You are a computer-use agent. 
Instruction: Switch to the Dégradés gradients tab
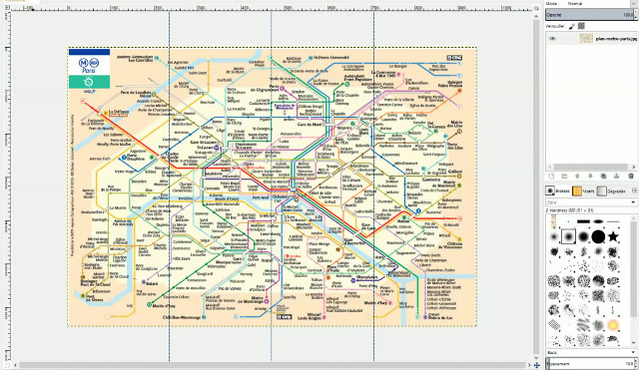click(611, 190)
